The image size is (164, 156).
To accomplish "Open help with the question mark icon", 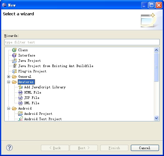I will pyautogui.click(x=9, y=148).
